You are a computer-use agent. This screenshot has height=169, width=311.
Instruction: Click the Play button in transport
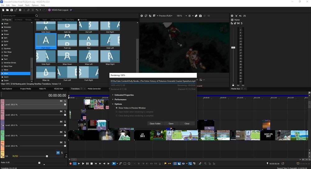tap(83, 164)
